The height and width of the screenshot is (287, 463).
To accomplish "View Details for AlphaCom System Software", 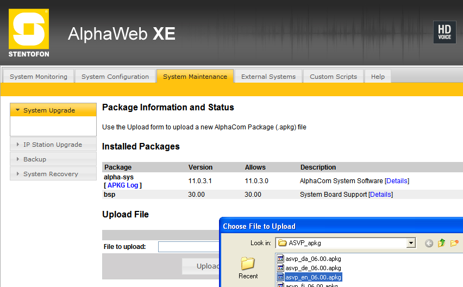I will [397, 180].
